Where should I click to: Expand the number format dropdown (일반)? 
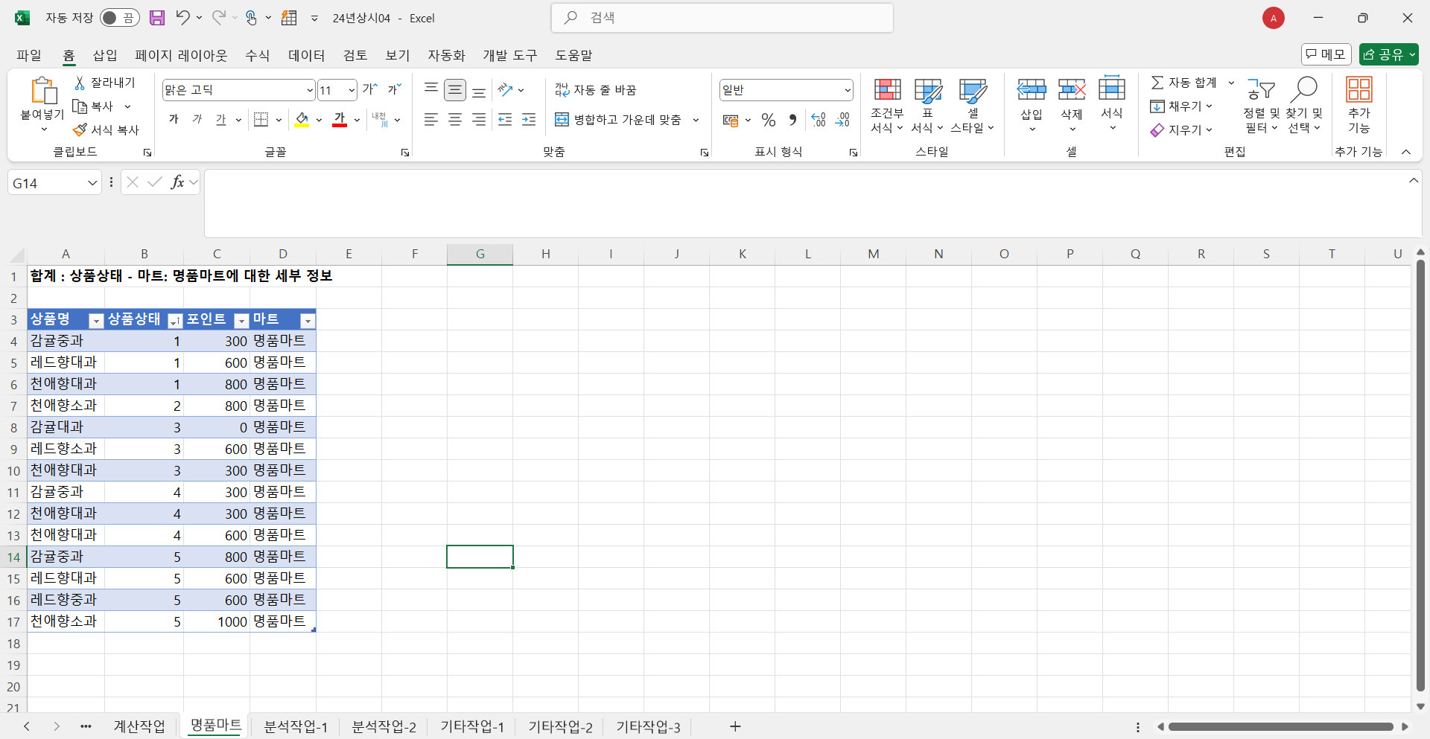pyautogui.click(x=847, y=91)
